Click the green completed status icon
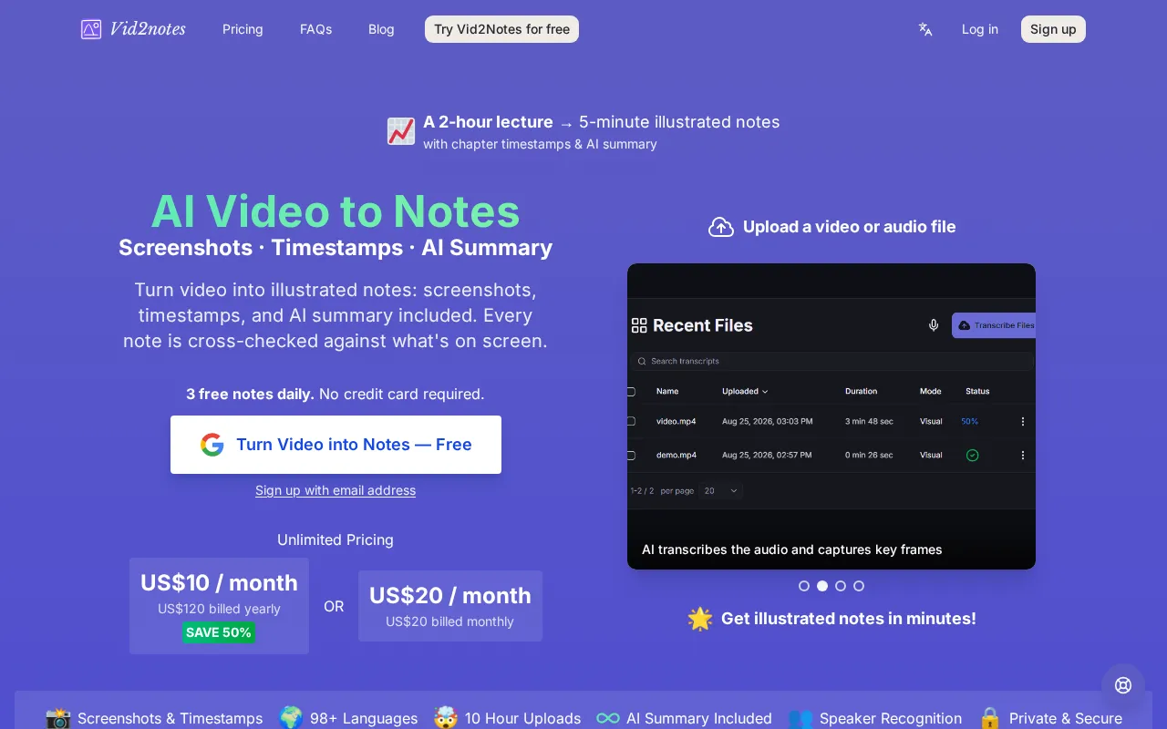Viewport: 1167px width, 729px height. pos(972,455)
